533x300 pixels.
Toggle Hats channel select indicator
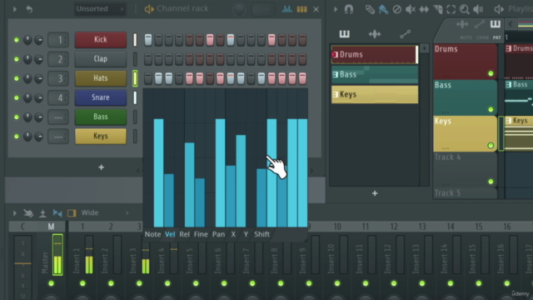click(x=135, y=78)
